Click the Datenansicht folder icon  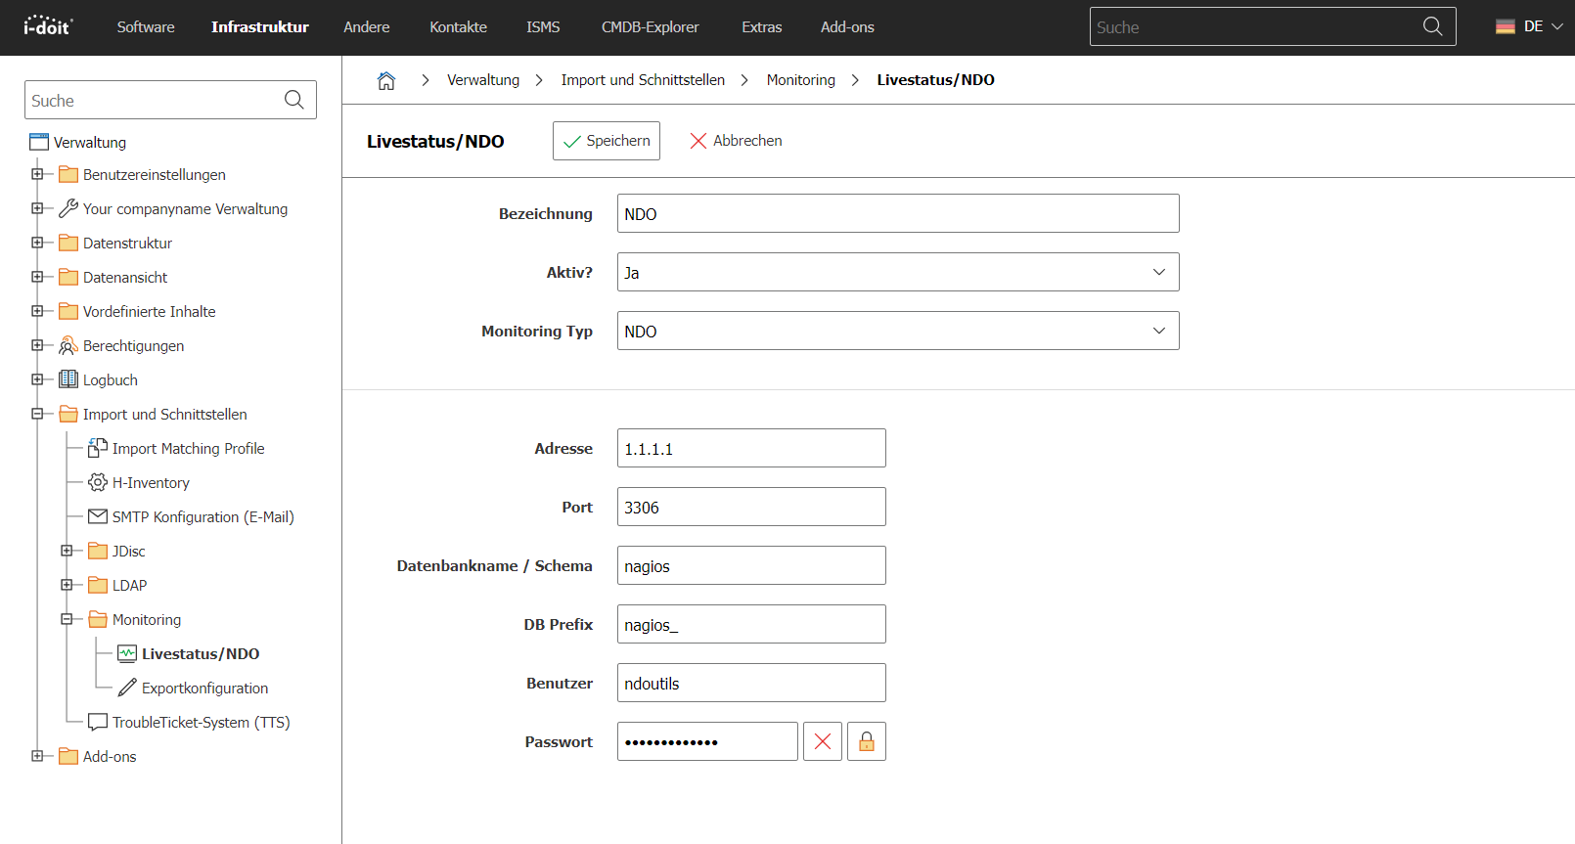68,277
